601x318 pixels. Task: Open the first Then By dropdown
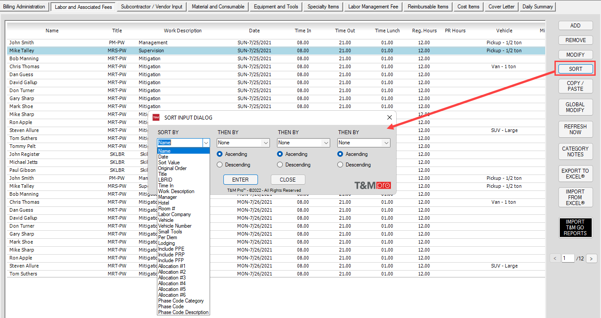(x=243, y=143)
